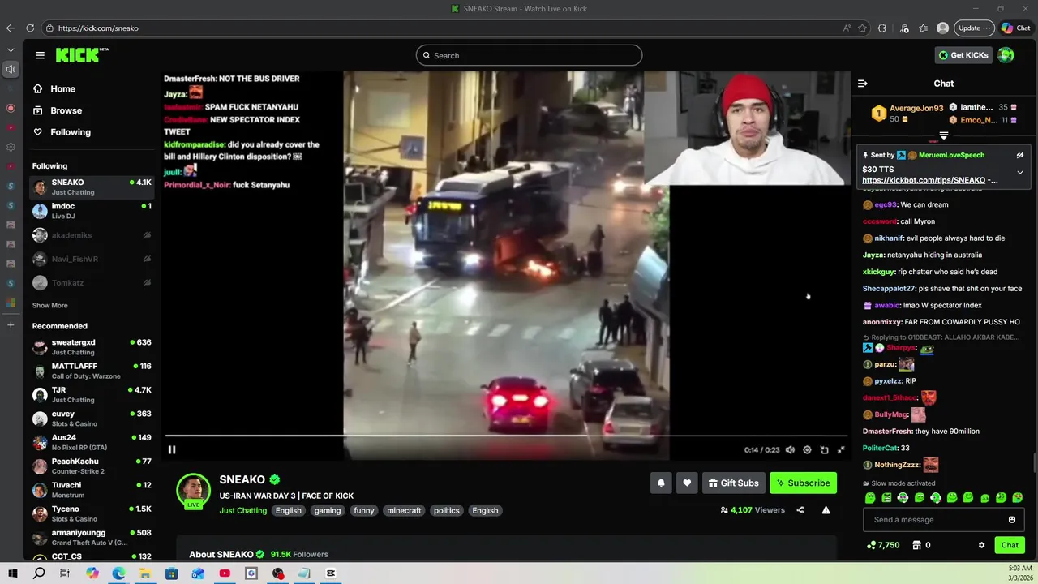The height and width of the screenshot is (584, 1038).
Task: Click the browser Update button
Action: click(x=974, y=28)
